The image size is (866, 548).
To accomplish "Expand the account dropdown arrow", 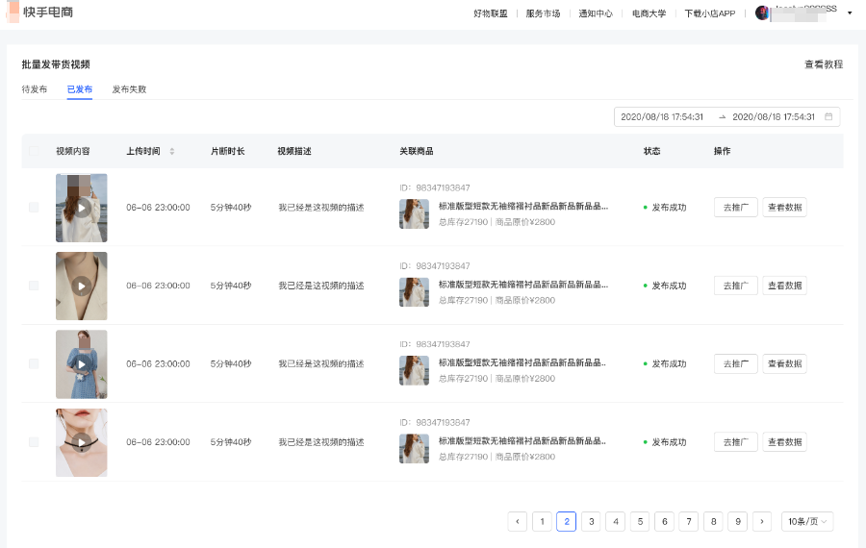I will (850, 13).
